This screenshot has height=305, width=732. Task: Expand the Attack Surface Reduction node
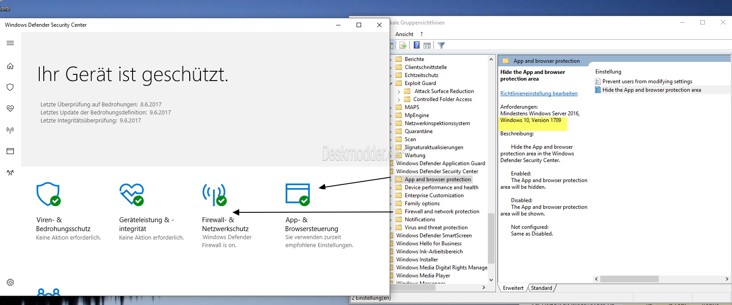[399, 91]
